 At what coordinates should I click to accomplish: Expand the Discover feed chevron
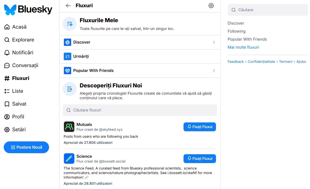point(214,42)
